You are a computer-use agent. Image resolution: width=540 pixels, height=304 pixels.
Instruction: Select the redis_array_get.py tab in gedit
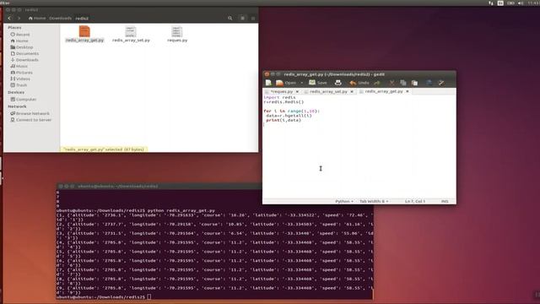tap(384, 91)
